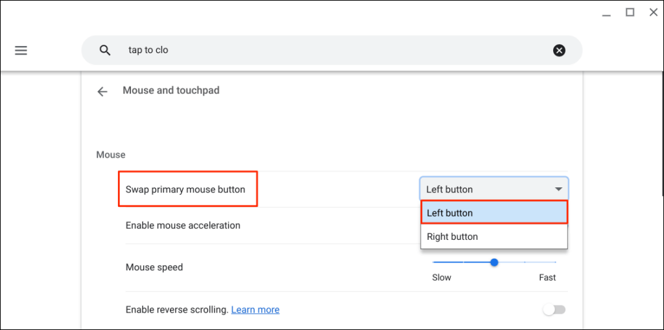Close the Settings window
The width and height of the screenshot is (664, 330).
click(x=652, y=12)
